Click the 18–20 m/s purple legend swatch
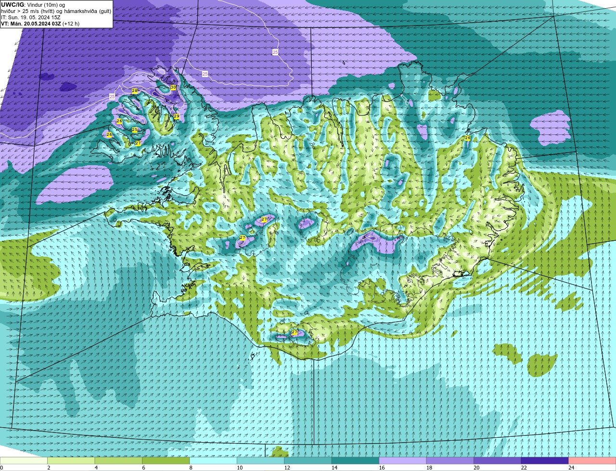The height and width of the screenshot is (471, 616). 450,461
